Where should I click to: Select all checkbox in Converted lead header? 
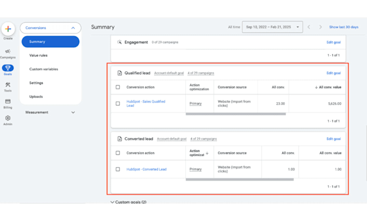118,153
